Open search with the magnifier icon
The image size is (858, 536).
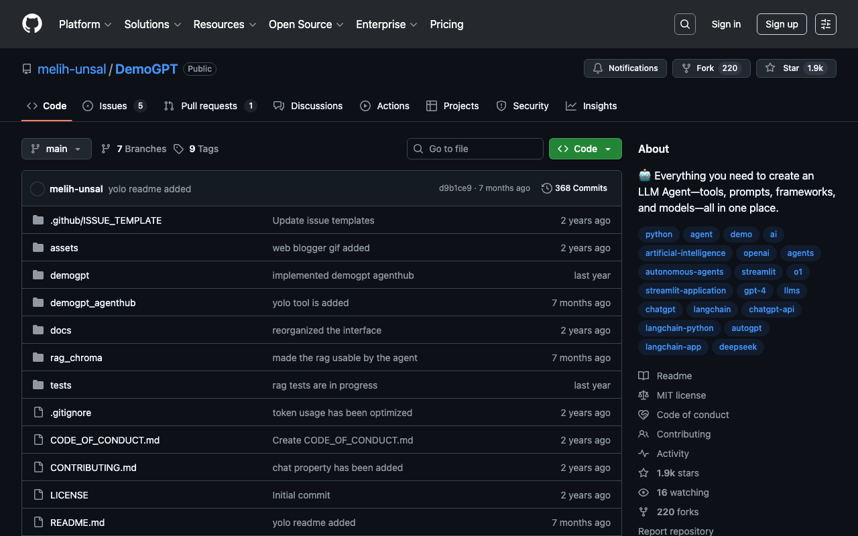click(x=684, y=24)
